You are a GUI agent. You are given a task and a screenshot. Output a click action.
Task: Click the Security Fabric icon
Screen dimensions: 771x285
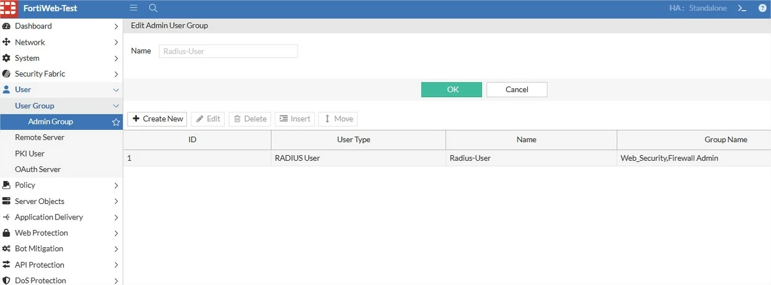coord(7,74)
